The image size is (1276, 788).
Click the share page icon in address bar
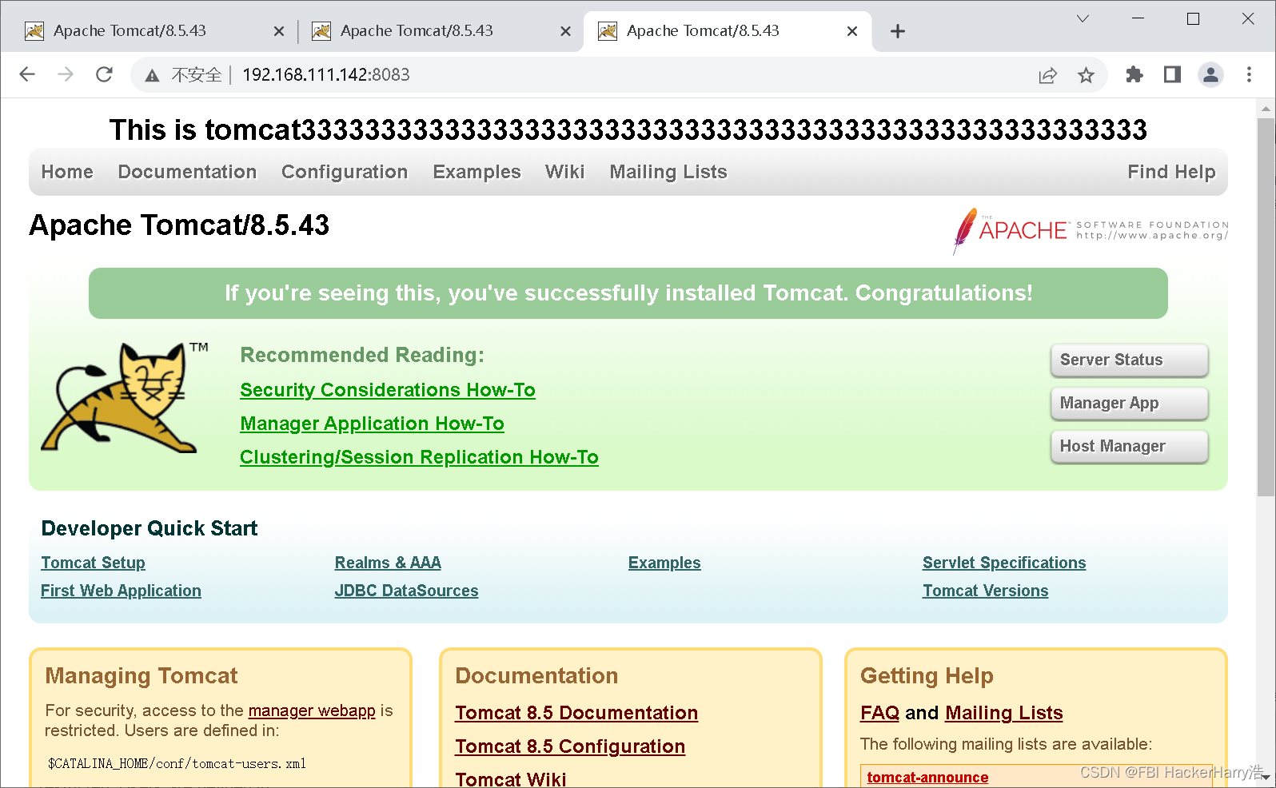1047,75
